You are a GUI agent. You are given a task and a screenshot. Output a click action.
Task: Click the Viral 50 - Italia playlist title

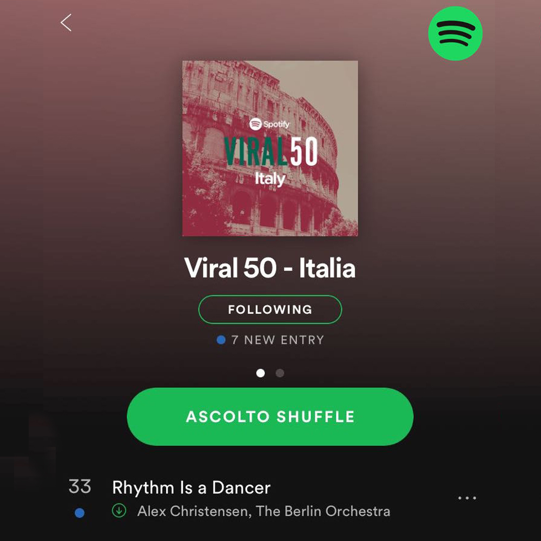click(270, 268)
